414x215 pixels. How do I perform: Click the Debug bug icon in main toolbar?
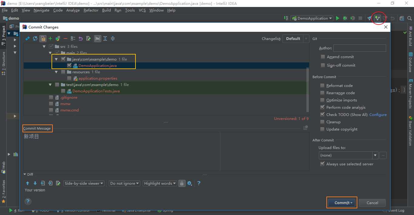click(345, 18)
